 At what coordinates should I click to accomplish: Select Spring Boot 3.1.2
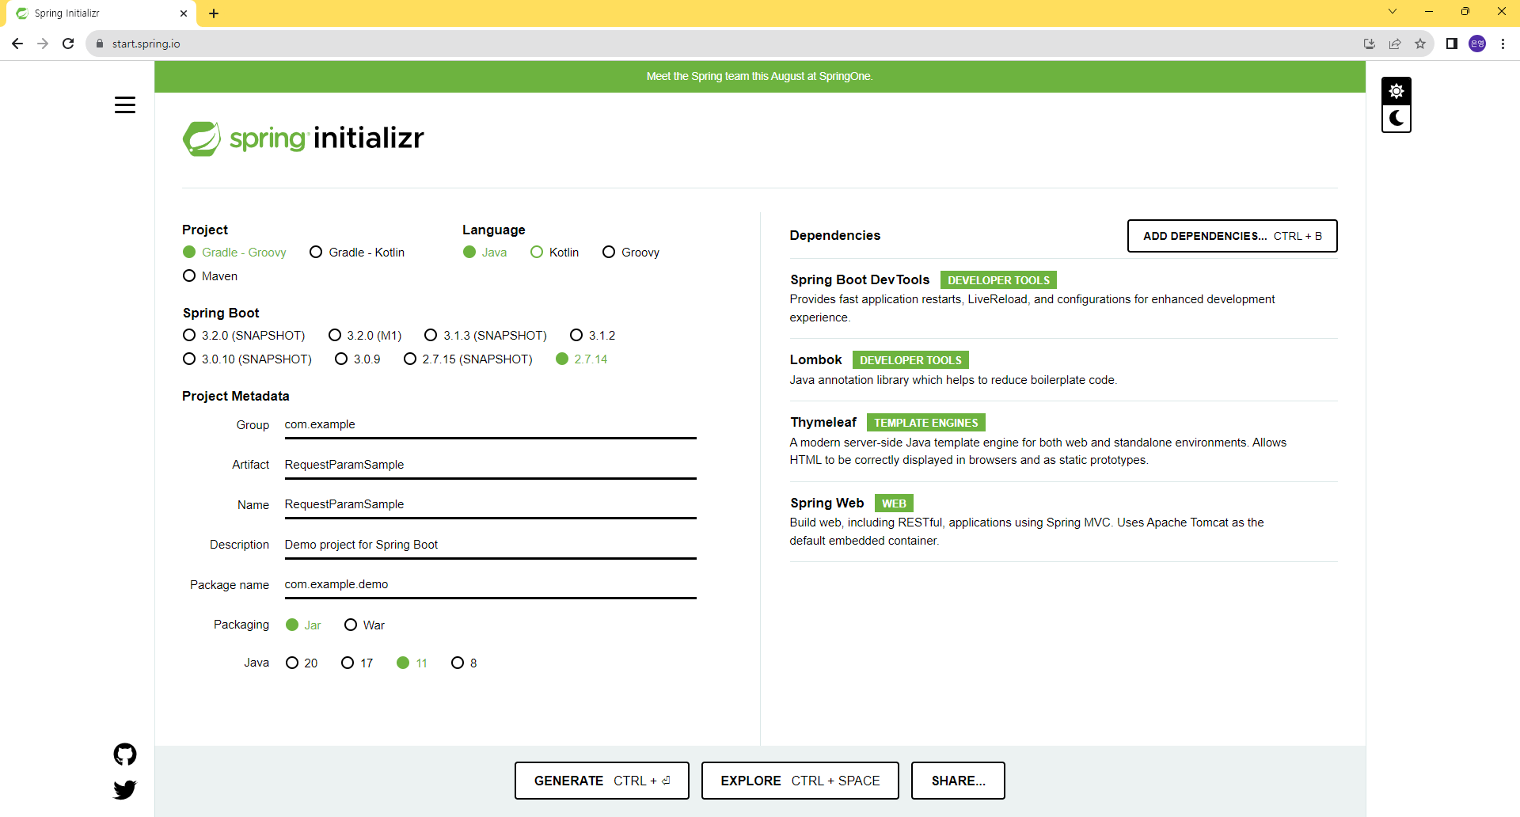point(593,336)
